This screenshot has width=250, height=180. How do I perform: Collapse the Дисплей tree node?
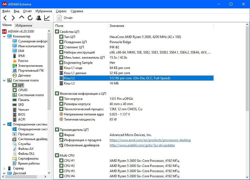click(4, 173)
